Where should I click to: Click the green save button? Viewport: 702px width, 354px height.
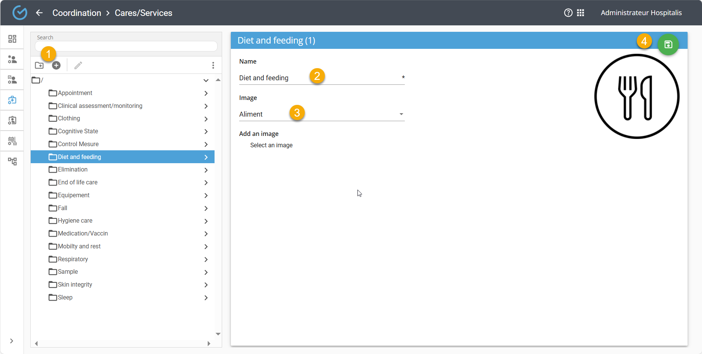pyautogui.click(x=668, y=45)
